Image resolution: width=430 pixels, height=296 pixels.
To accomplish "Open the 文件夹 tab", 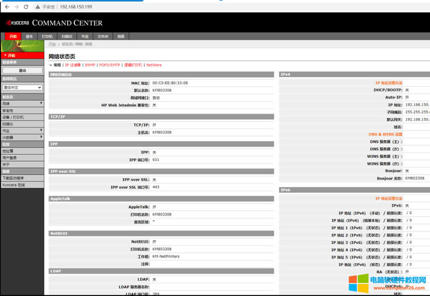I will pyautogui.click(x=102, y=36).
